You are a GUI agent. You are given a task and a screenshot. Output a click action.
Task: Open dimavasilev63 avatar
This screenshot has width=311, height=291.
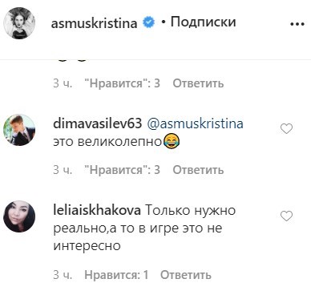coord(19,130)
